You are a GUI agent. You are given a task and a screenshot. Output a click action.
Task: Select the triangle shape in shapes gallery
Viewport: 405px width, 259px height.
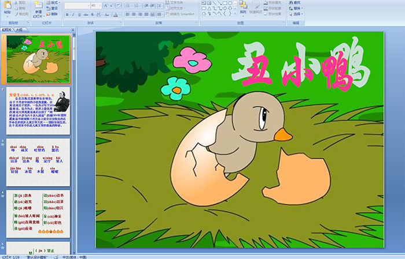coord(209,8)
